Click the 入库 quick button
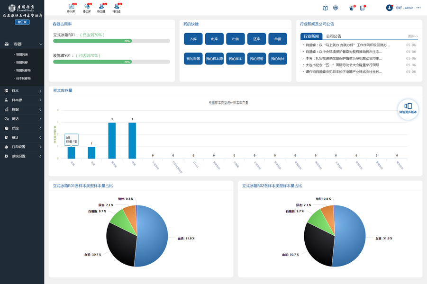 193,39
